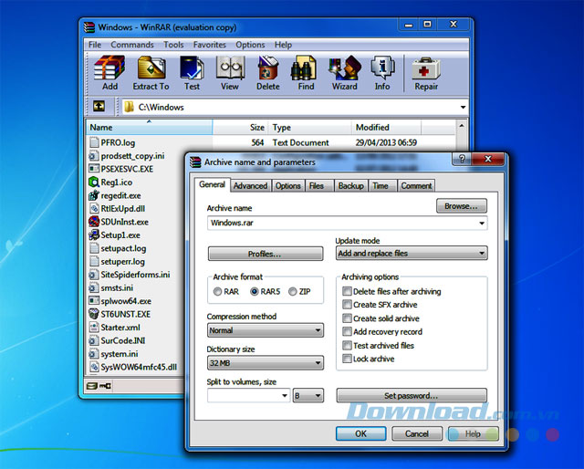This screenshot has height=469, width=584.
Task: Show archive Info icon
Action: pyautogui.click(x=382, y=73)
